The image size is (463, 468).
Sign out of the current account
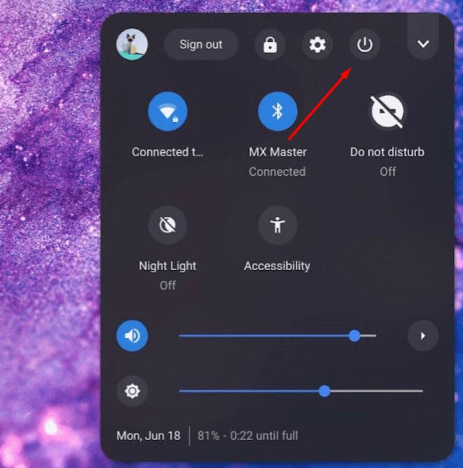201,45
